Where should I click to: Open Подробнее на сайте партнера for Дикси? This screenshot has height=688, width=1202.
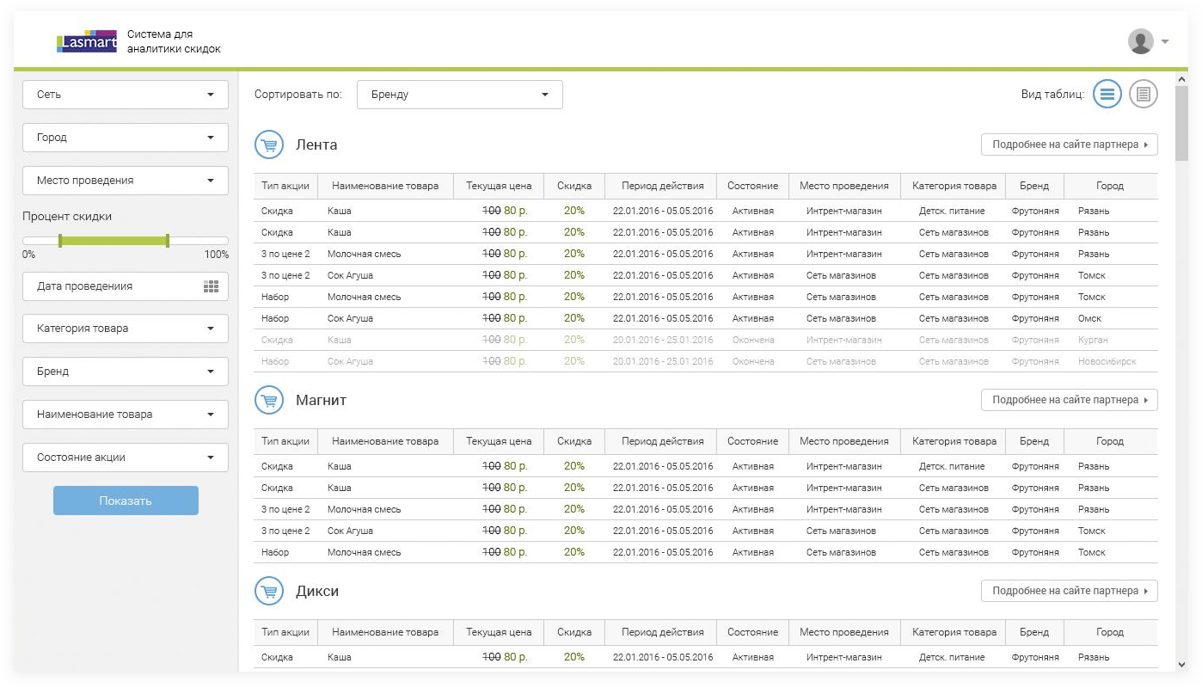point(1070,591)
